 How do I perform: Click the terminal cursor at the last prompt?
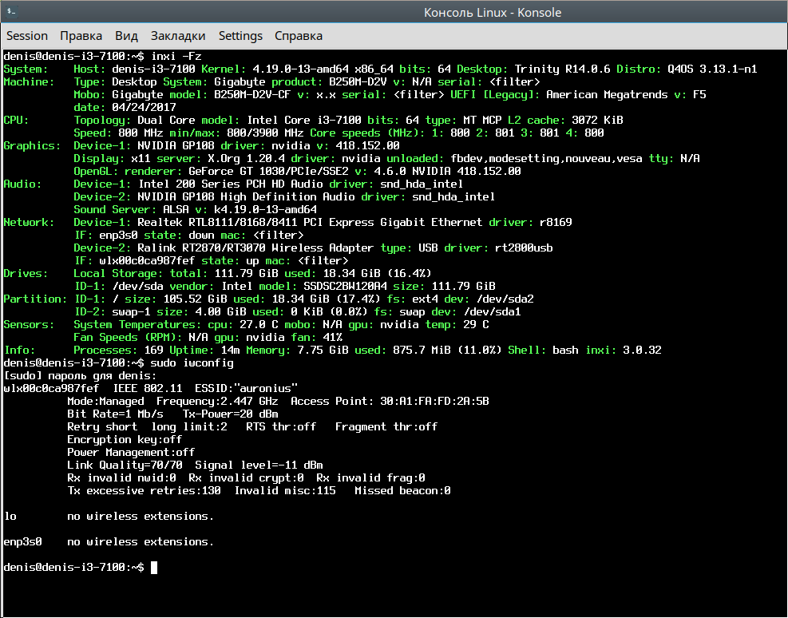[x=154, y=567]
